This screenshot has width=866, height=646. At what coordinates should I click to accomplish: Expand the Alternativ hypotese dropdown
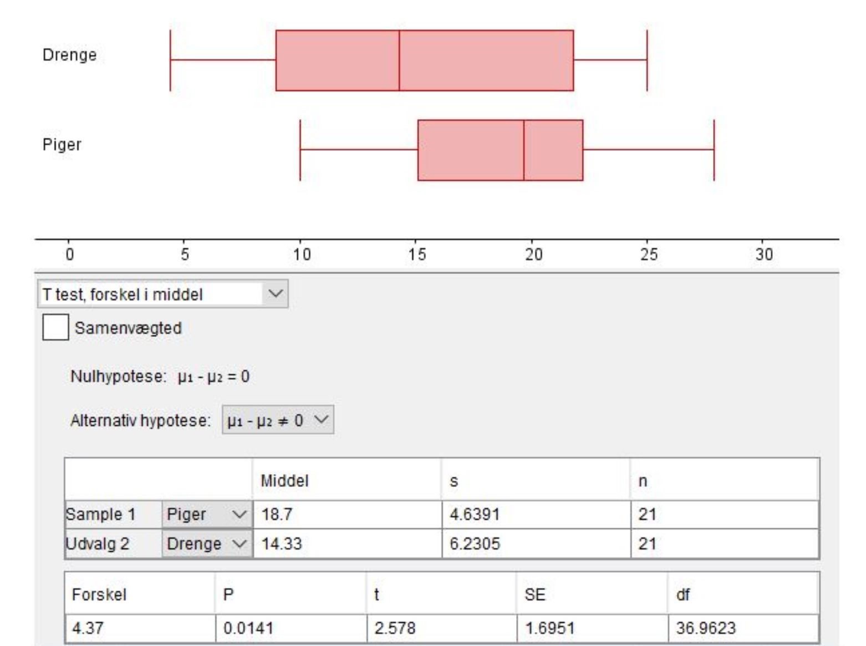[278, 420]
